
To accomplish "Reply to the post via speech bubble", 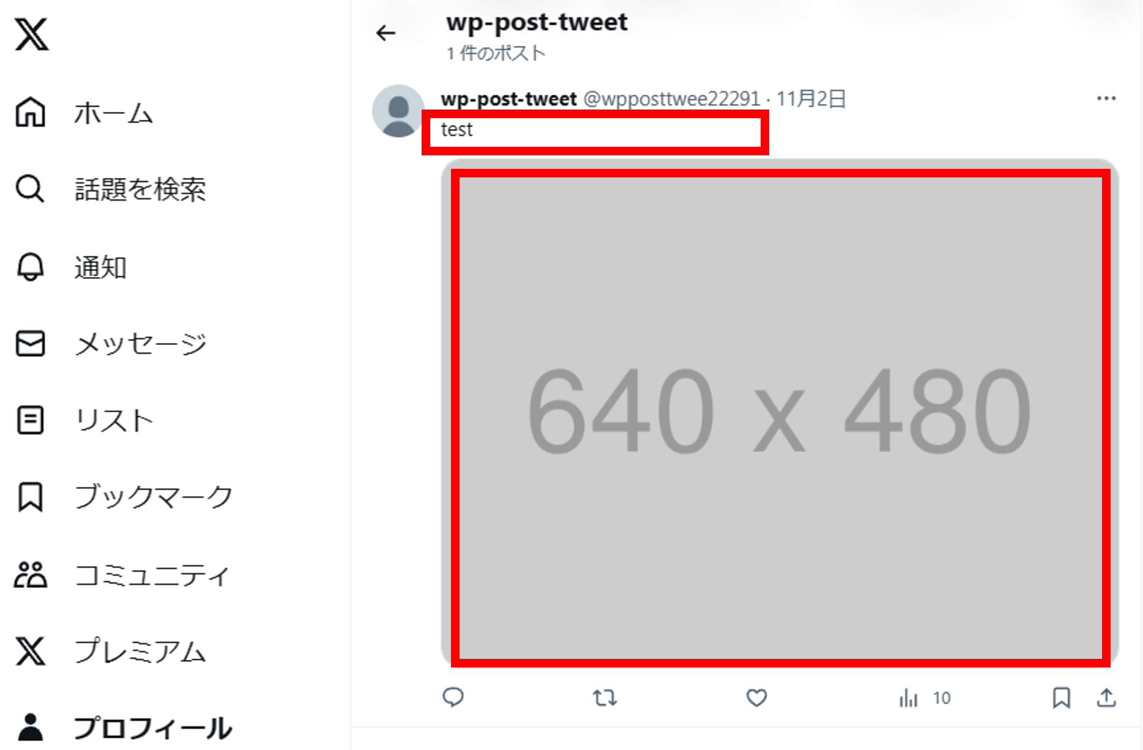I will [453, 697].
